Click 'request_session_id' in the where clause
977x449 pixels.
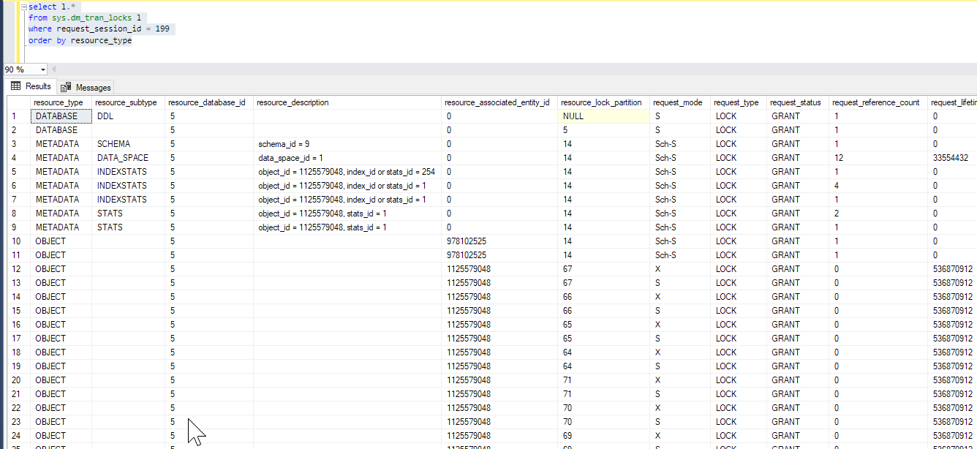(99, 29)
